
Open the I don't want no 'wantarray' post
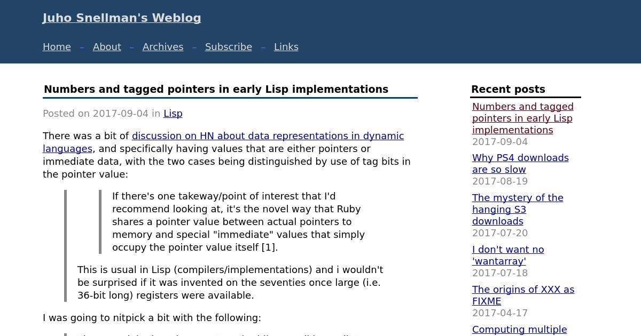508,255
